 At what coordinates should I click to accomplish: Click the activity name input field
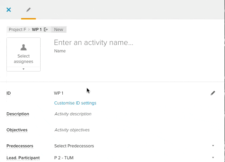click(x=93, y=43)
